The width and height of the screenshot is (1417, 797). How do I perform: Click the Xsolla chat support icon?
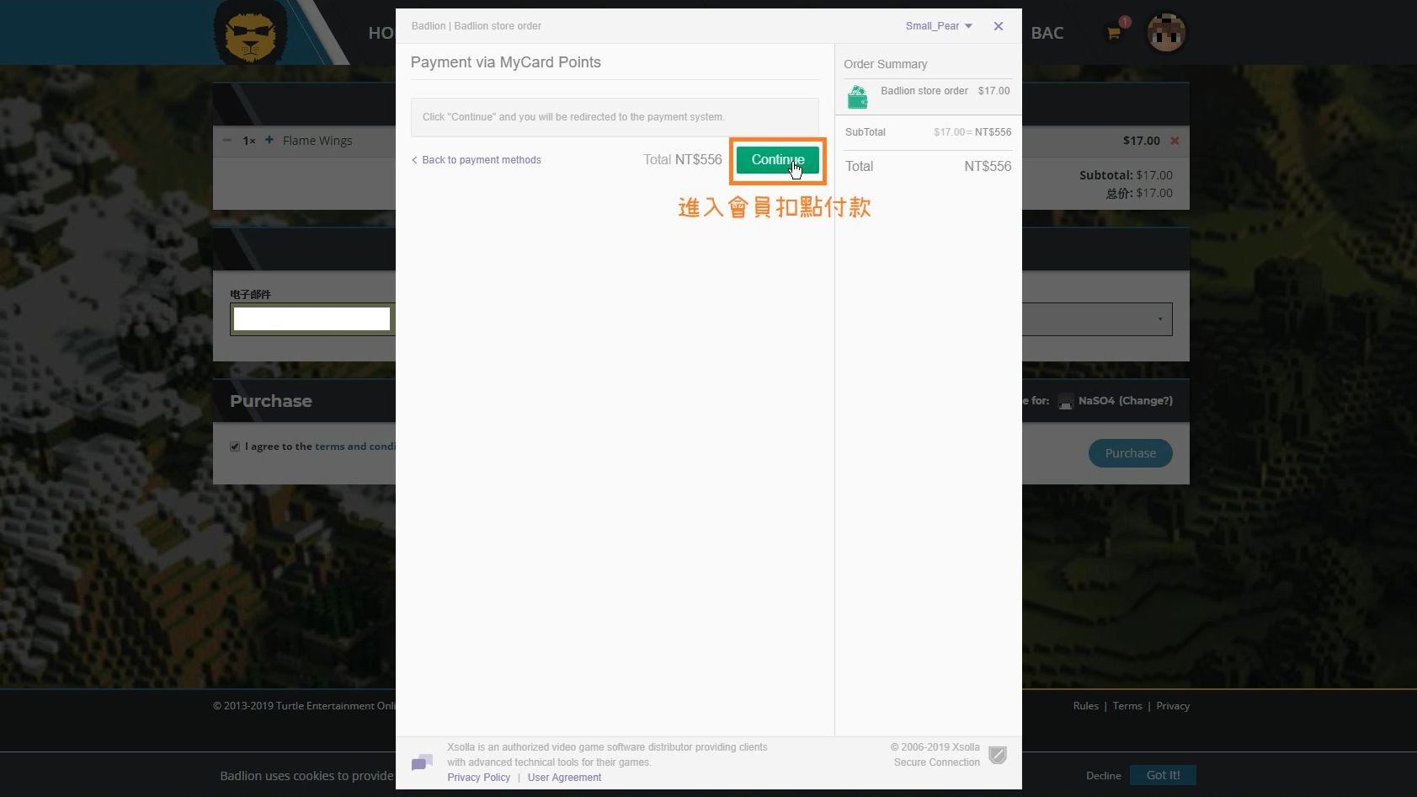pyautogui.click(x=422, y=762)
